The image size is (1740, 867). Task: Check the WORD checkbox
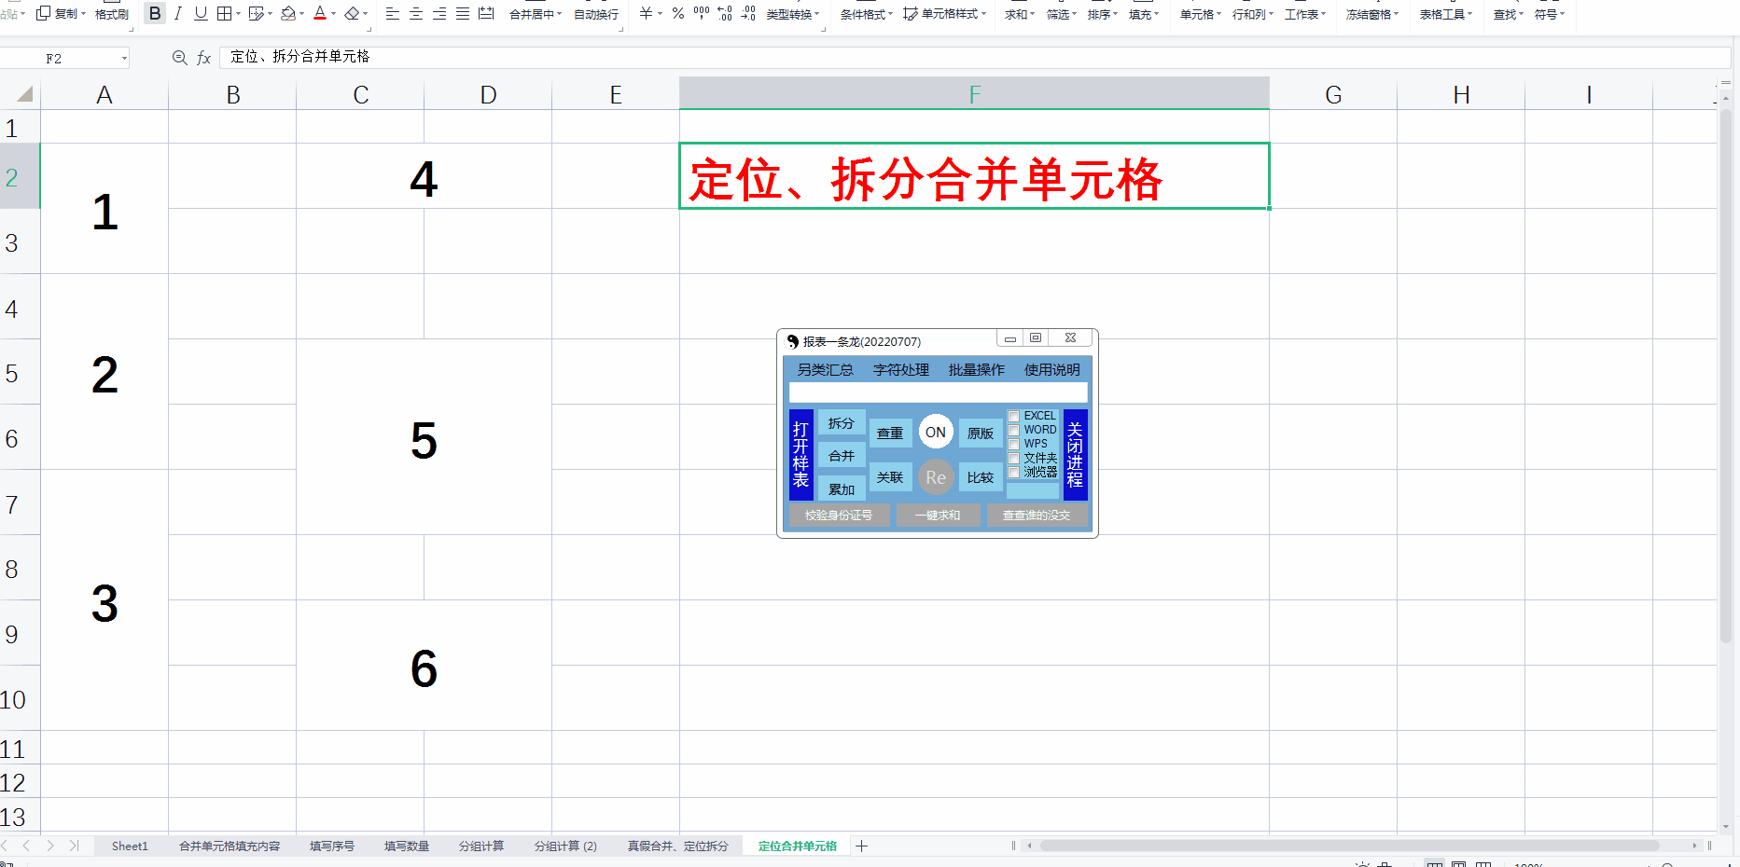[1014, 430]
